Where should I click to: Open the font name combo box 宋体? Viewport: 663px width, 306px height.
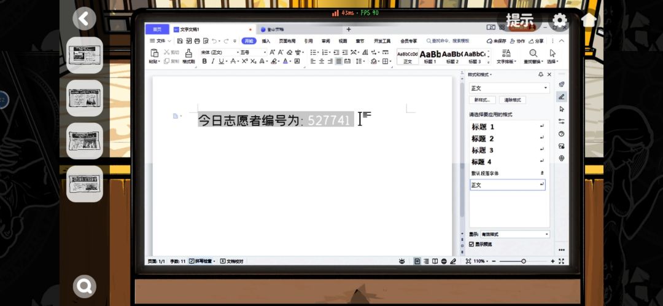(219, 52)
